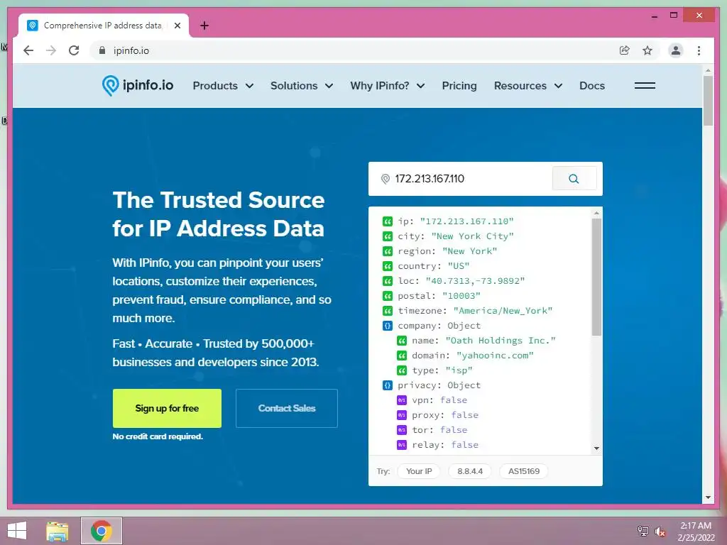The image size is (727, 545).
Task: Click the green quote icon beside domain
Action: click(402, 356)
